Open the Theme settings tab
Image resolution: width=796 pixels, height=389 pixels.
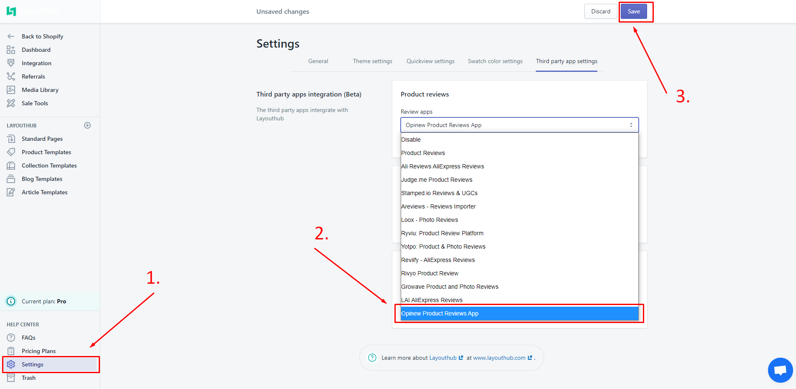click(373, 61)
